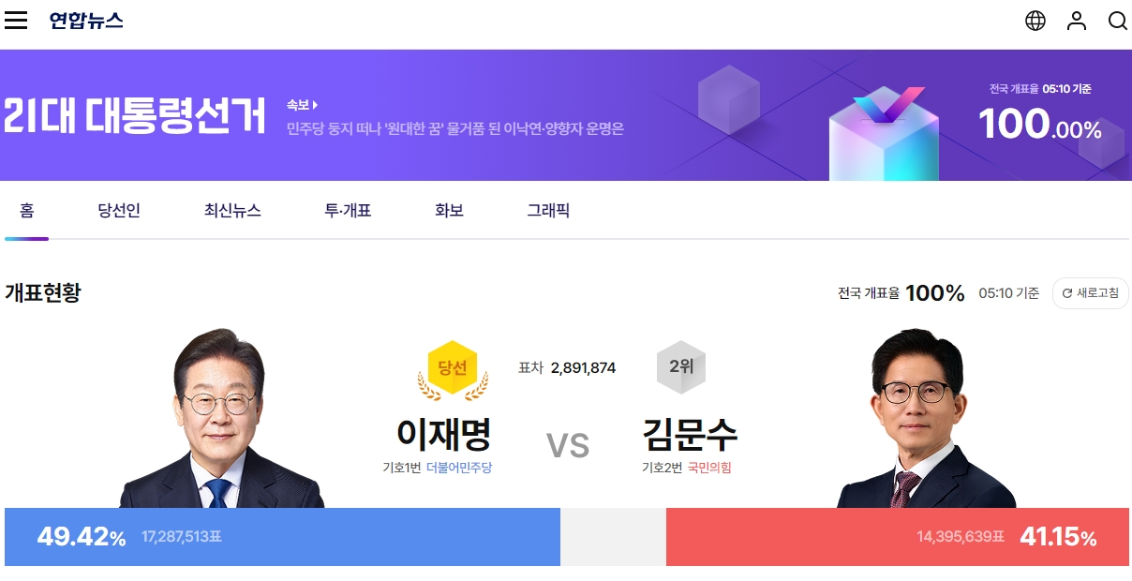1132x581 pixels.
Task: Click the ballot box graphic in banner
Action: [884, 134]
